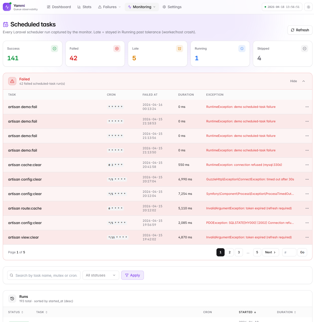This screenshot has width=314, height=322.
Task: Apply the search filters
Action: pos(132,275)
